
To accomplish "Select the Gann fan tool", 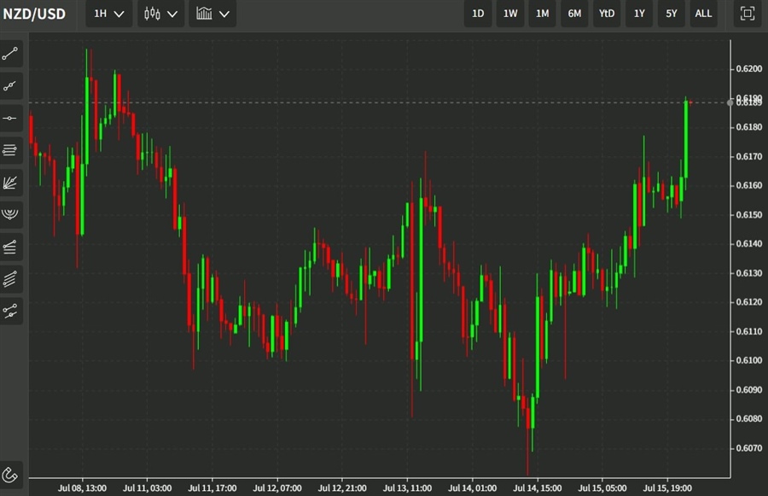I will 11,182.
